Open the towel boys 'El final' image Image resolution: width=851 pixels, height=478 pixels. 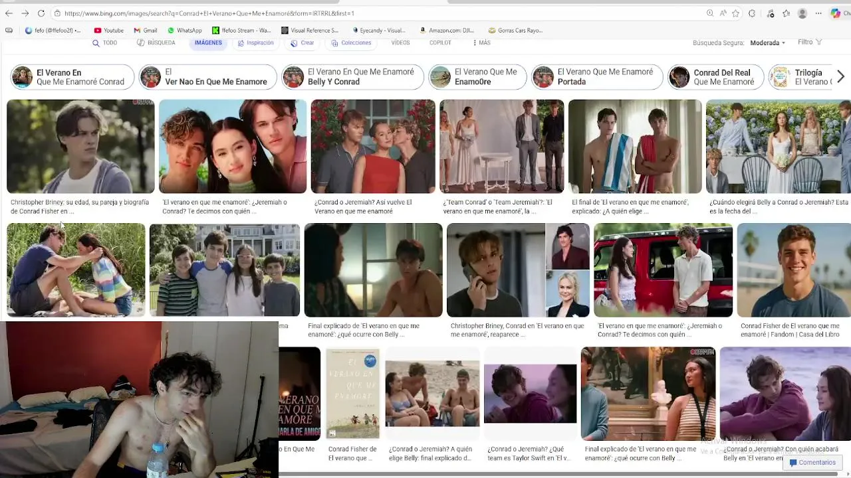coord(635,146)
